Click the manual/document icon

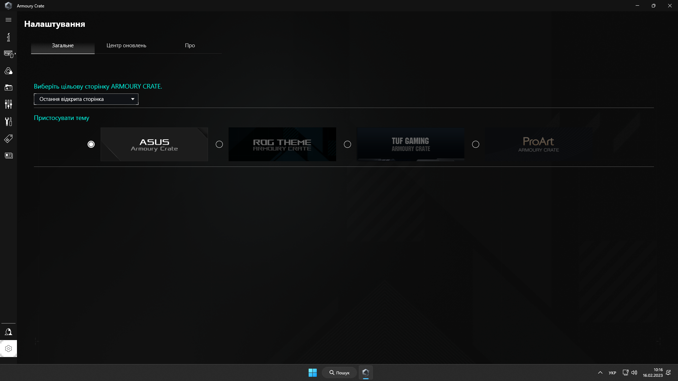tap(8, 155)
